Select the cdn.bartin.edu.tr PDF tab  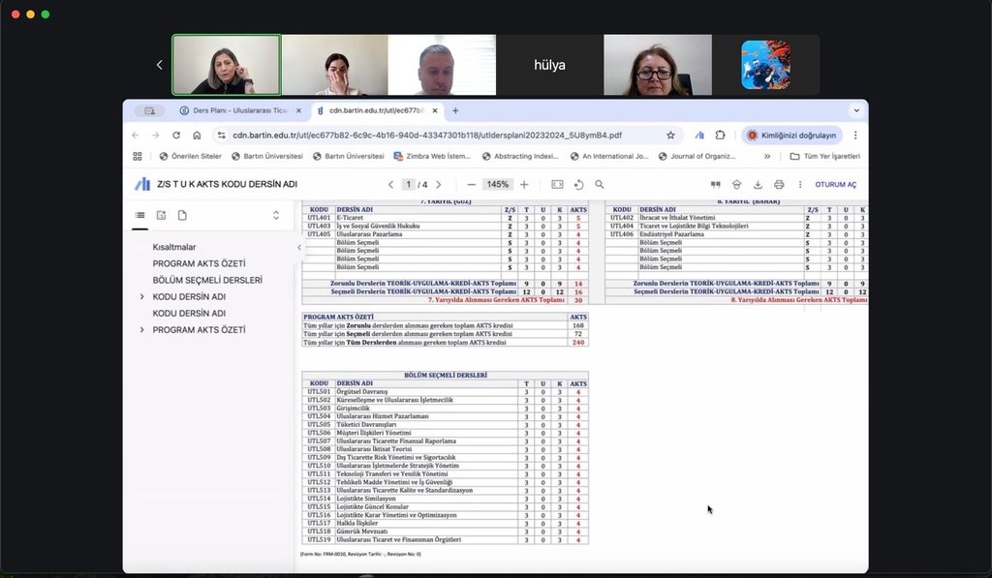coord(376,110)
